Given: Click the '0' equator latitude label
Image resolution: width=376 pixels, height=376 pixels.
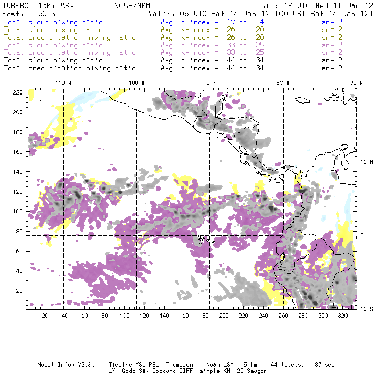Looking at the screenshot, I should (362, 235).
